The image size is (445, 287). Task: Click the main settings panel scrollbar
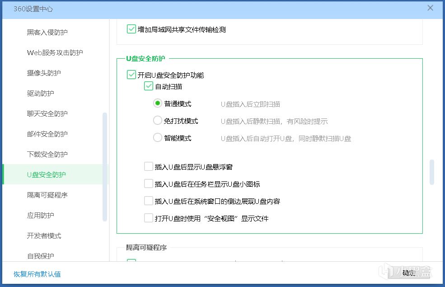tap(432, 172)
